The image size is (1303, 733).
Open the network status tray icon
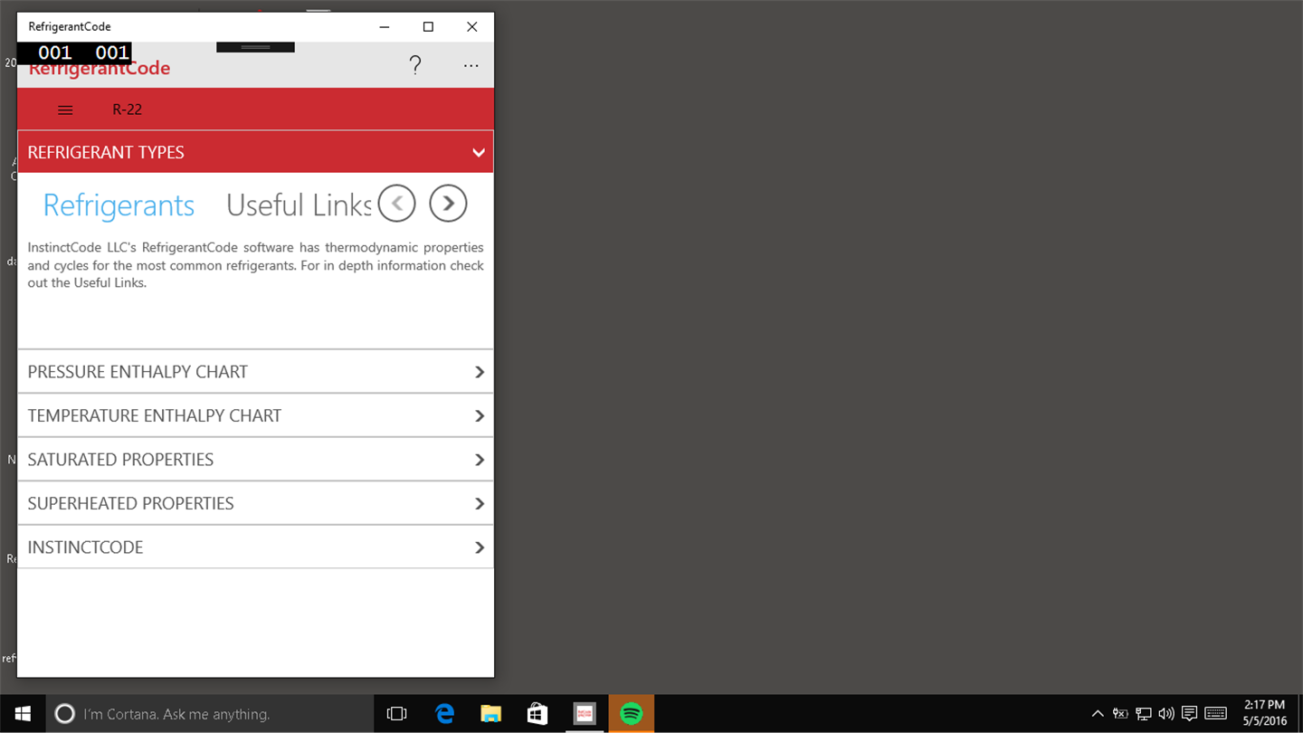click(1144, 714)
